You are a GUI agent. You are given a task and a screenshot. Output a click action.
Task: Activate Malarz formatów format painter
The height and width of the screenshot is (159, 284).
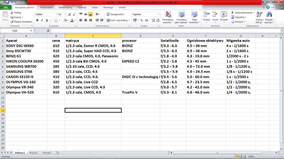[21, 22]
